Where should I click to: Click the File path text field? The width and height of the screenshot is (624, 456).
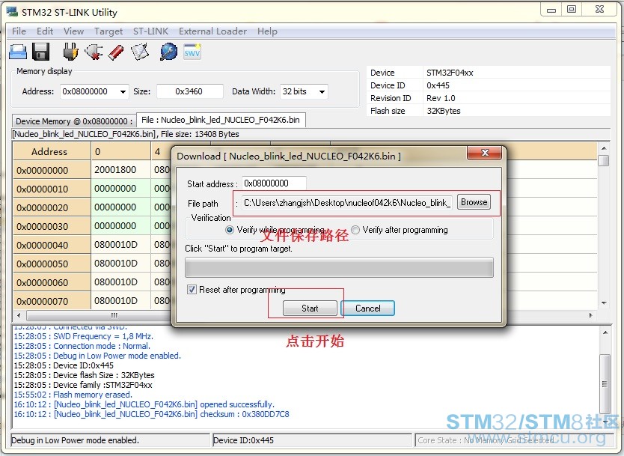pos(346,203)
